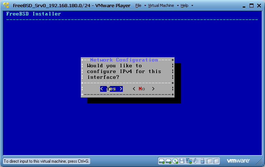Click the network adapter status icon
Image resolution: width=265 pixels, height=167 pixels.
pyautogui.click(x=189, y=161)
